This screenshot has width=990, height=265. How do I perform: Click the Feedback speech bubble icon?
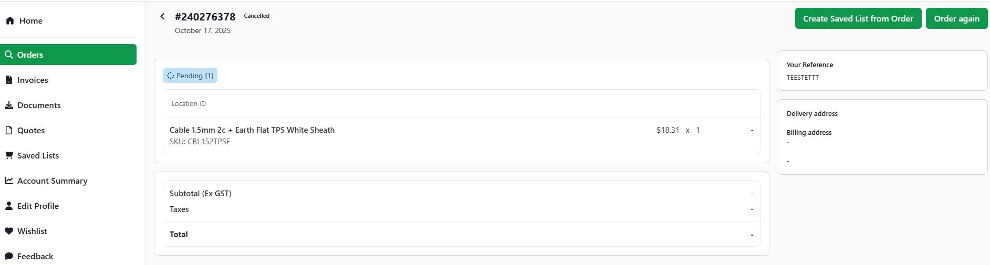[x=9, y=256]
